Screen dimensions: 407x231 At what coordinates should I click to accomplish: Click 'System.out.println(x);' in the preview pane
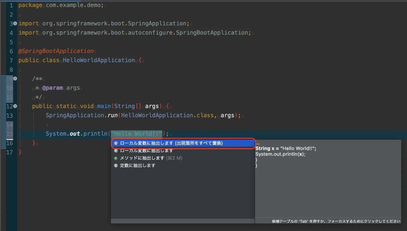tap(281, 154)
